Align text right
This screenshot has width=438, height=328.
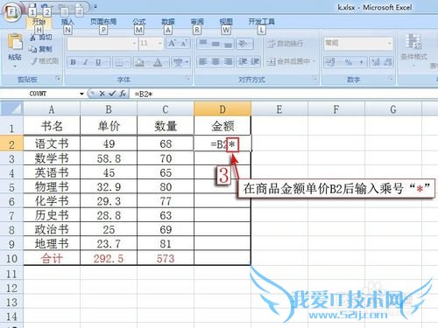[x=228, y=61]
